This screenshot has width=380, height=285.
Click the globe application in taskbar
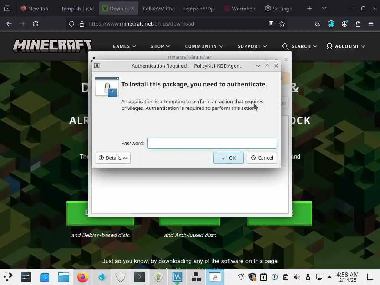tap(102, 277)
